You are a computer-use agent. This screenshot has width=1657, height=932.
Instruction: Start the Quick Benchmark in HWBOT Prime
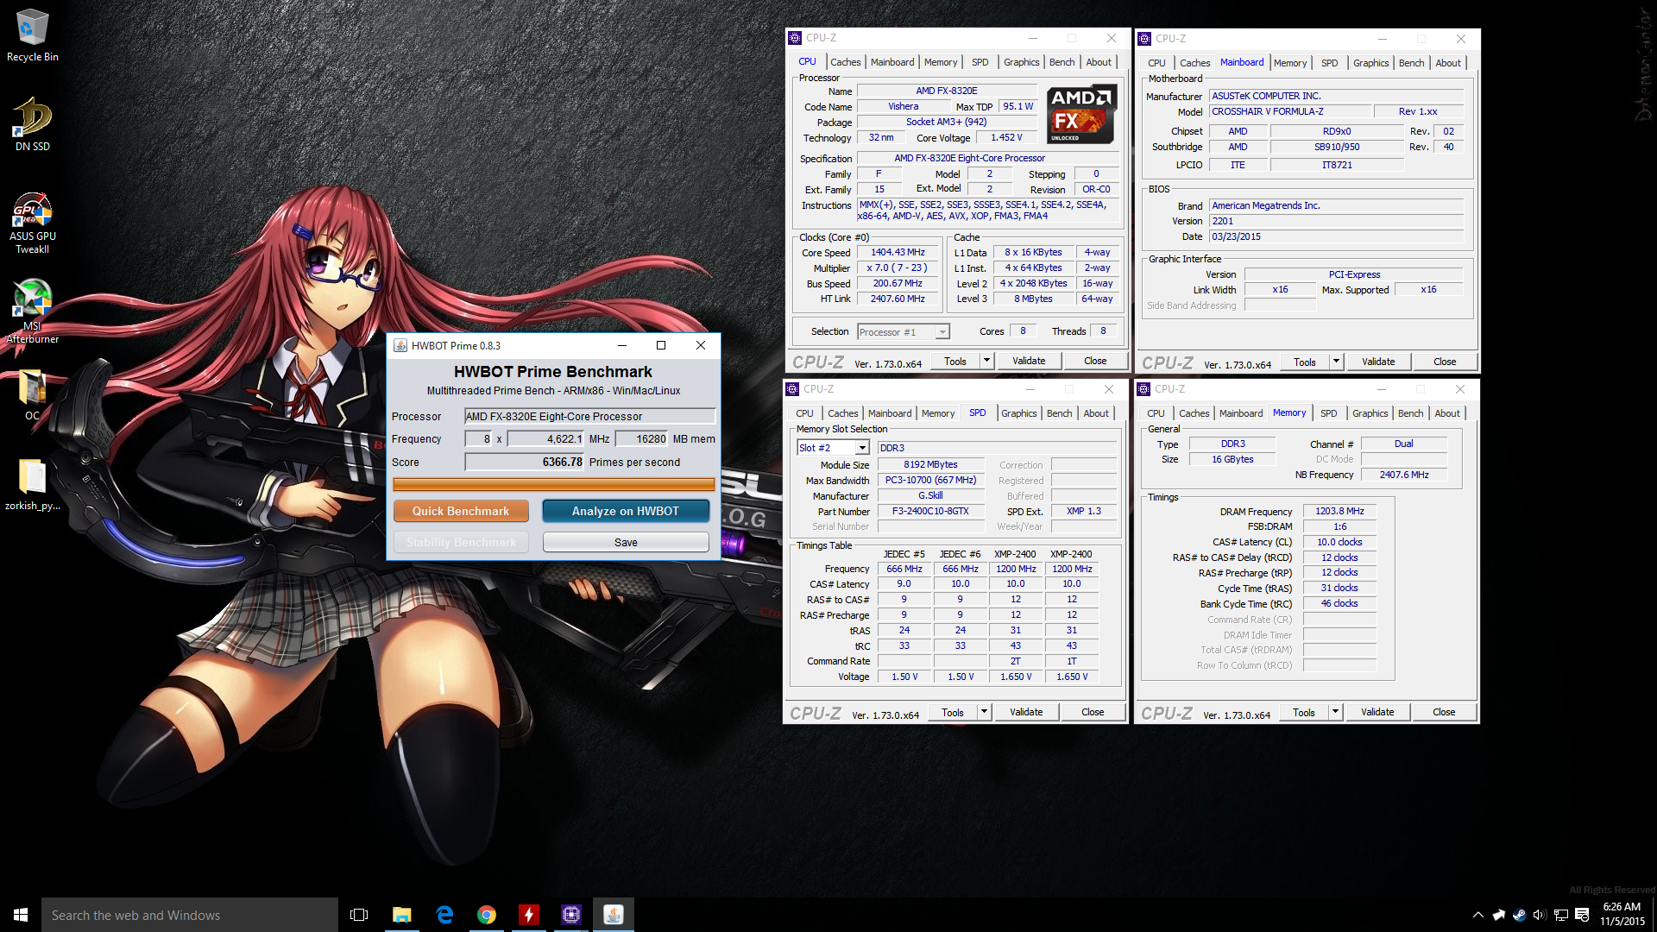461,511
